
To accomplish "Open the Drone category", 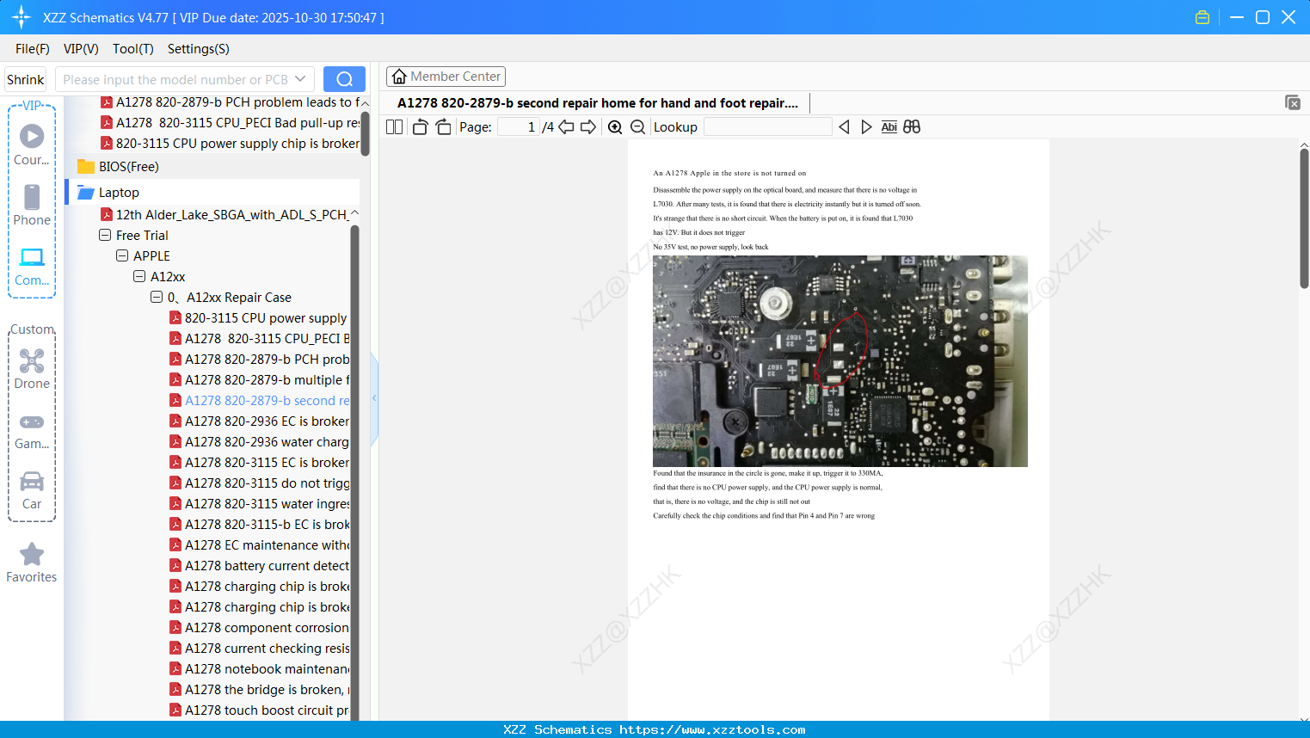I will [x=32, y=368].
